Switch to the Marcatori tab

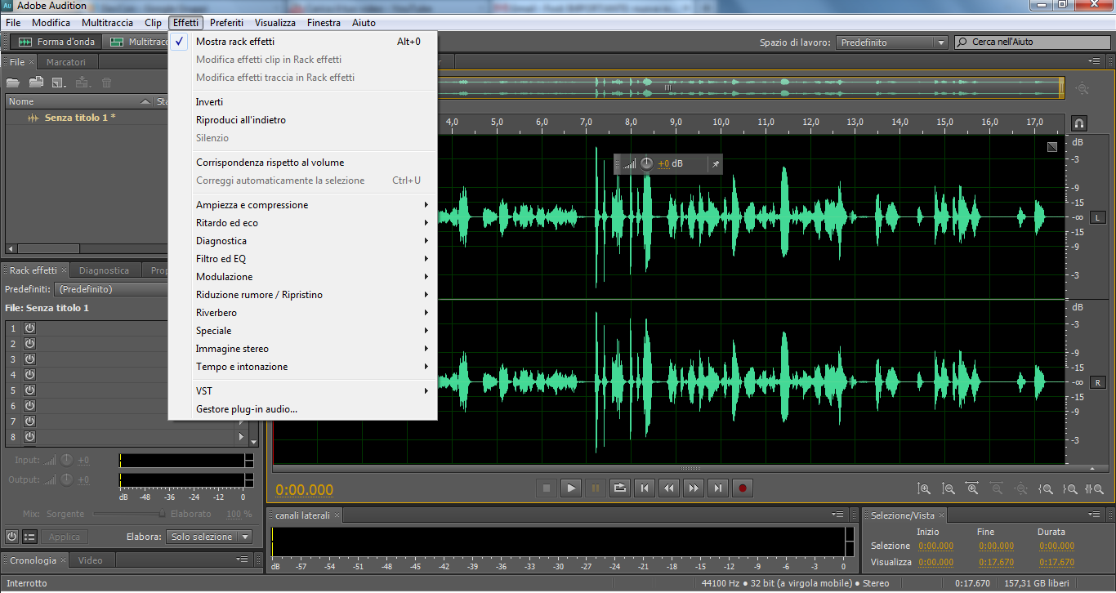[65, 62]
